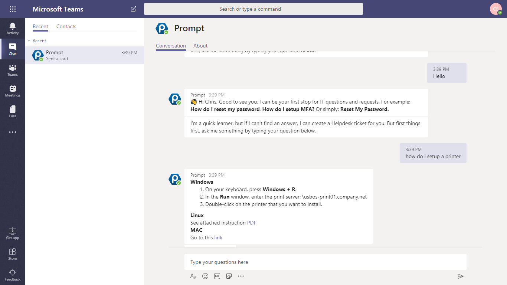Open the GIF picker
The height and width of the screenshot is (285, 507).
tap(217, 276)
